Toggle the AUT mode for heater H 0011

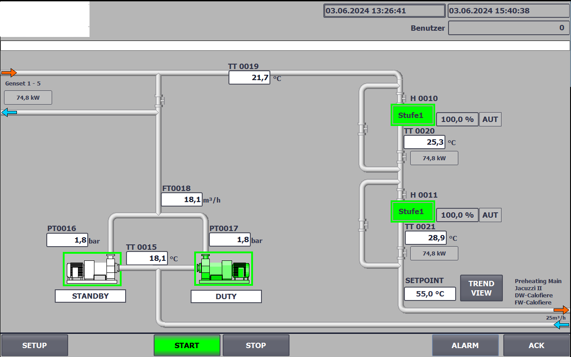tap(490, 215)
